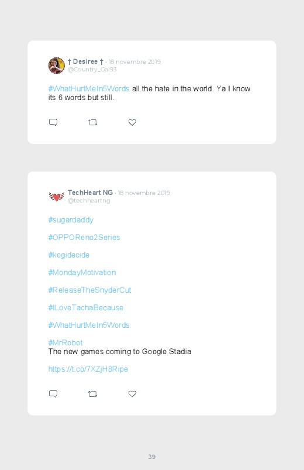Follow the t.co/7XZjH8Ripe link
This screenshot has height=470, width=304.
pyautogui.click(x=88, y=369)
